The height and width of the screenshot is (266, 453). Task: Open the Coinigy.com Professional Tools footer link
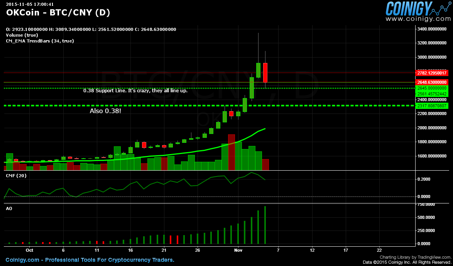tap(90, 260)
